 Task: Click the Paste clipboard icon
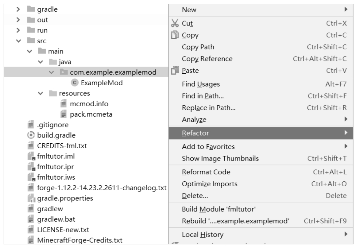pos(175,71)
